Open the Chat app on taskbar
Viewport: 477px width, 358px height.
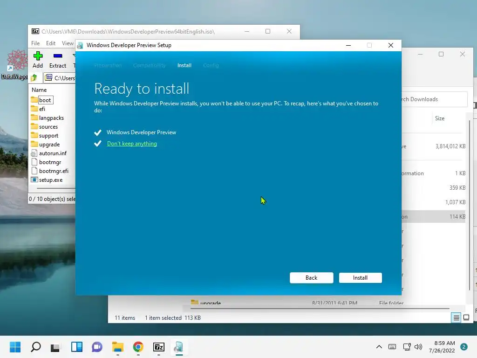click(x=97, y=347)
